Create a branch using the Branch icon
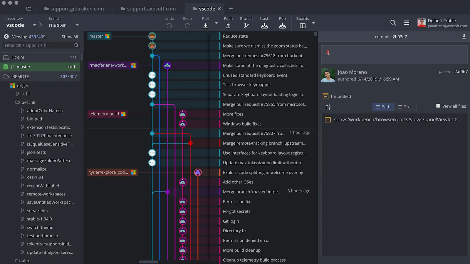470x264 pixels. point(246,26)
